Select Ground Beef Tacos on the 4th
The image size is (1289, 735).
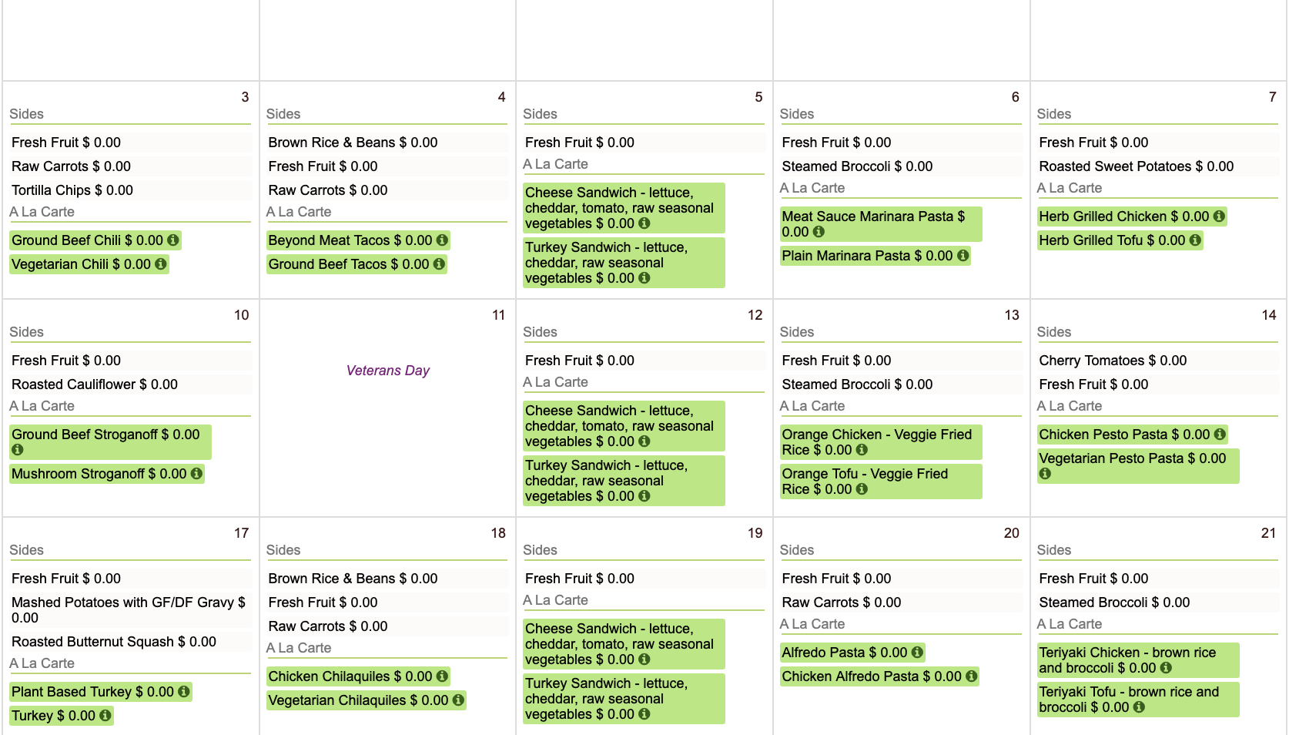pyautogui.click(x=348, y=264)
